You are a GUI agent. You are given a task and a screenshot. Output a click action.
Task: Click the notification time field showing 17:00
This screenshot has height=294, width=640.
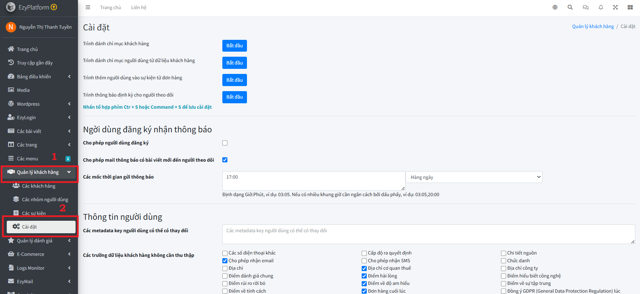[314, 181]
